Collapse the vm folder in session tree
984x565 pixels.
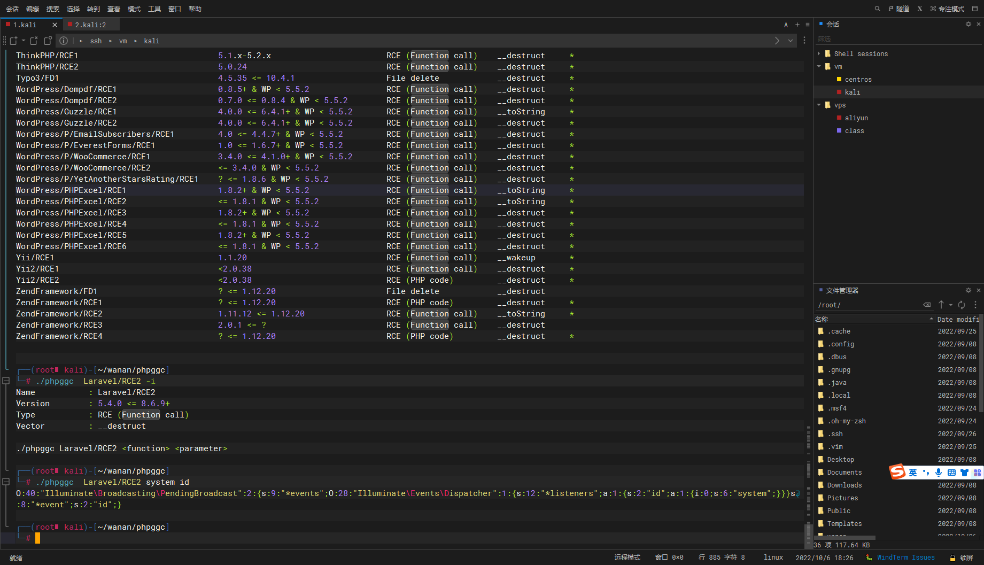click(x=819, y=66)
